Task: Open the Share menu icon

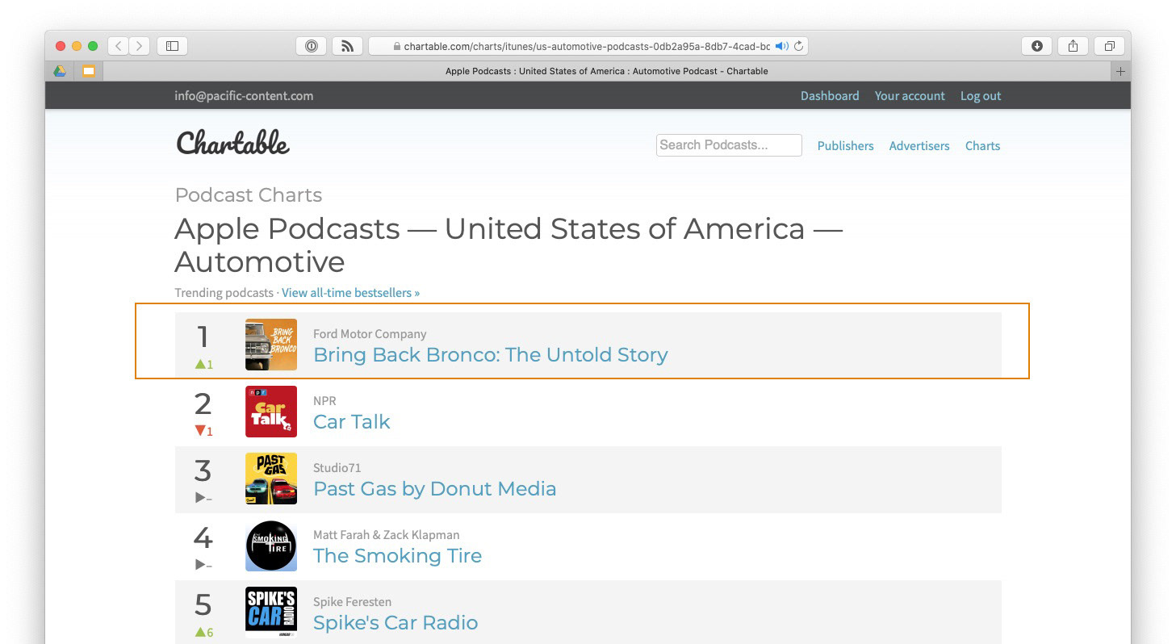Action: pyautogui.click(x=1073, y=46)
